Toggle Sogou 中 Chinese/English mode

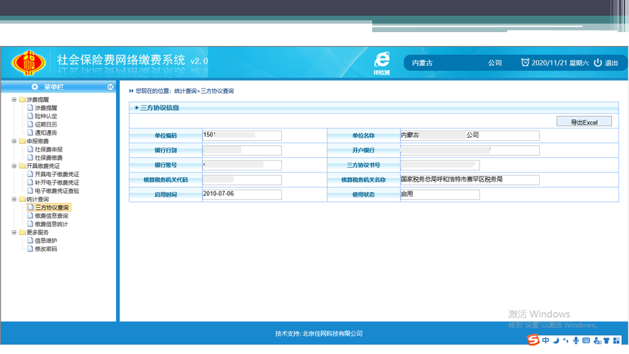546,340
